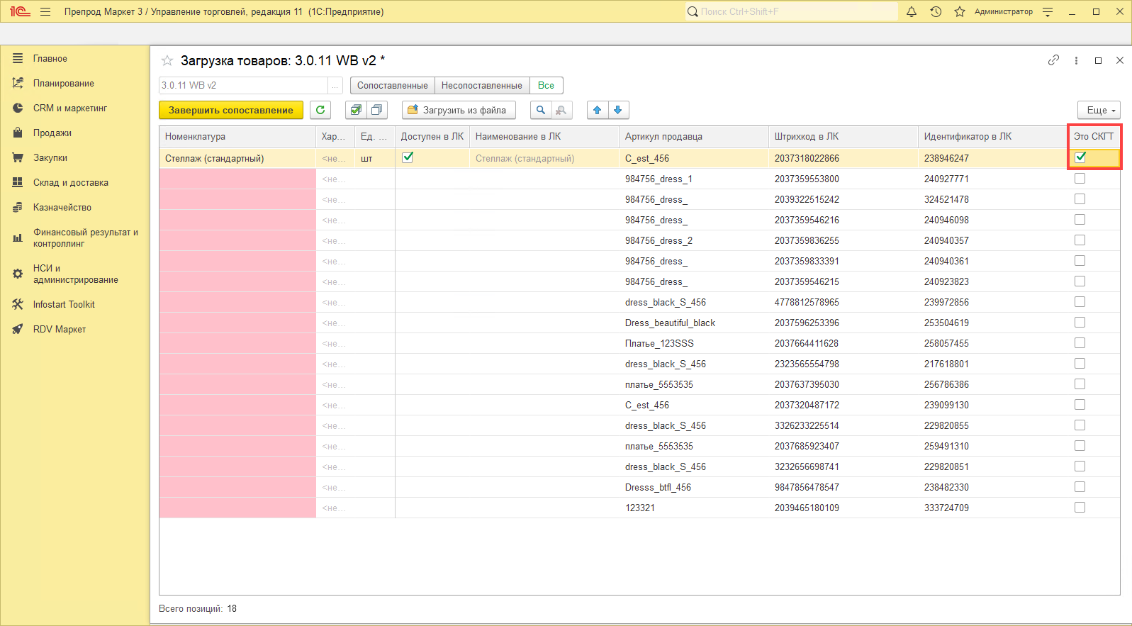Check 'Это СКГТ' for Dress_beautiful_black row
Screen dimensions: 1132x626
[1080, 323]
